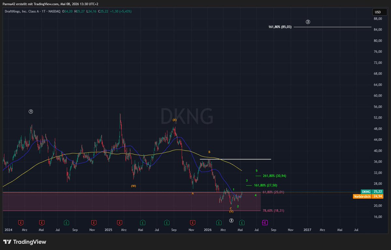This screenshot has width=391, height=250.
Task: Click the green earnings marker above Jul 2025
Action: tap(167, 223)
